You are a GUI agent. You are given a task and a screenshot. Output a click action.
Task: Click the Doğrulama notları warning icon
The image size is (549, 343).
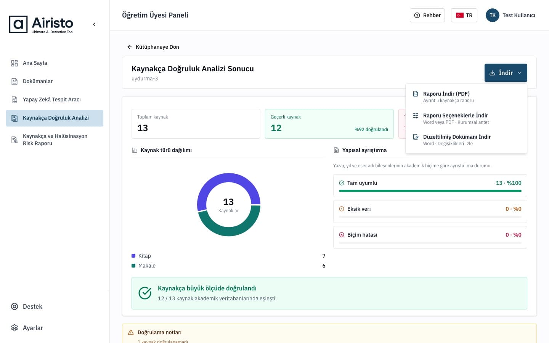(x=131, y=332)
